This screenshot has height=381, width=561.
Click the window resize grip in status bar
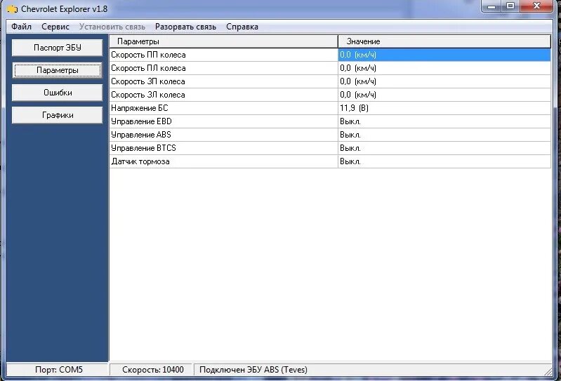548,371
